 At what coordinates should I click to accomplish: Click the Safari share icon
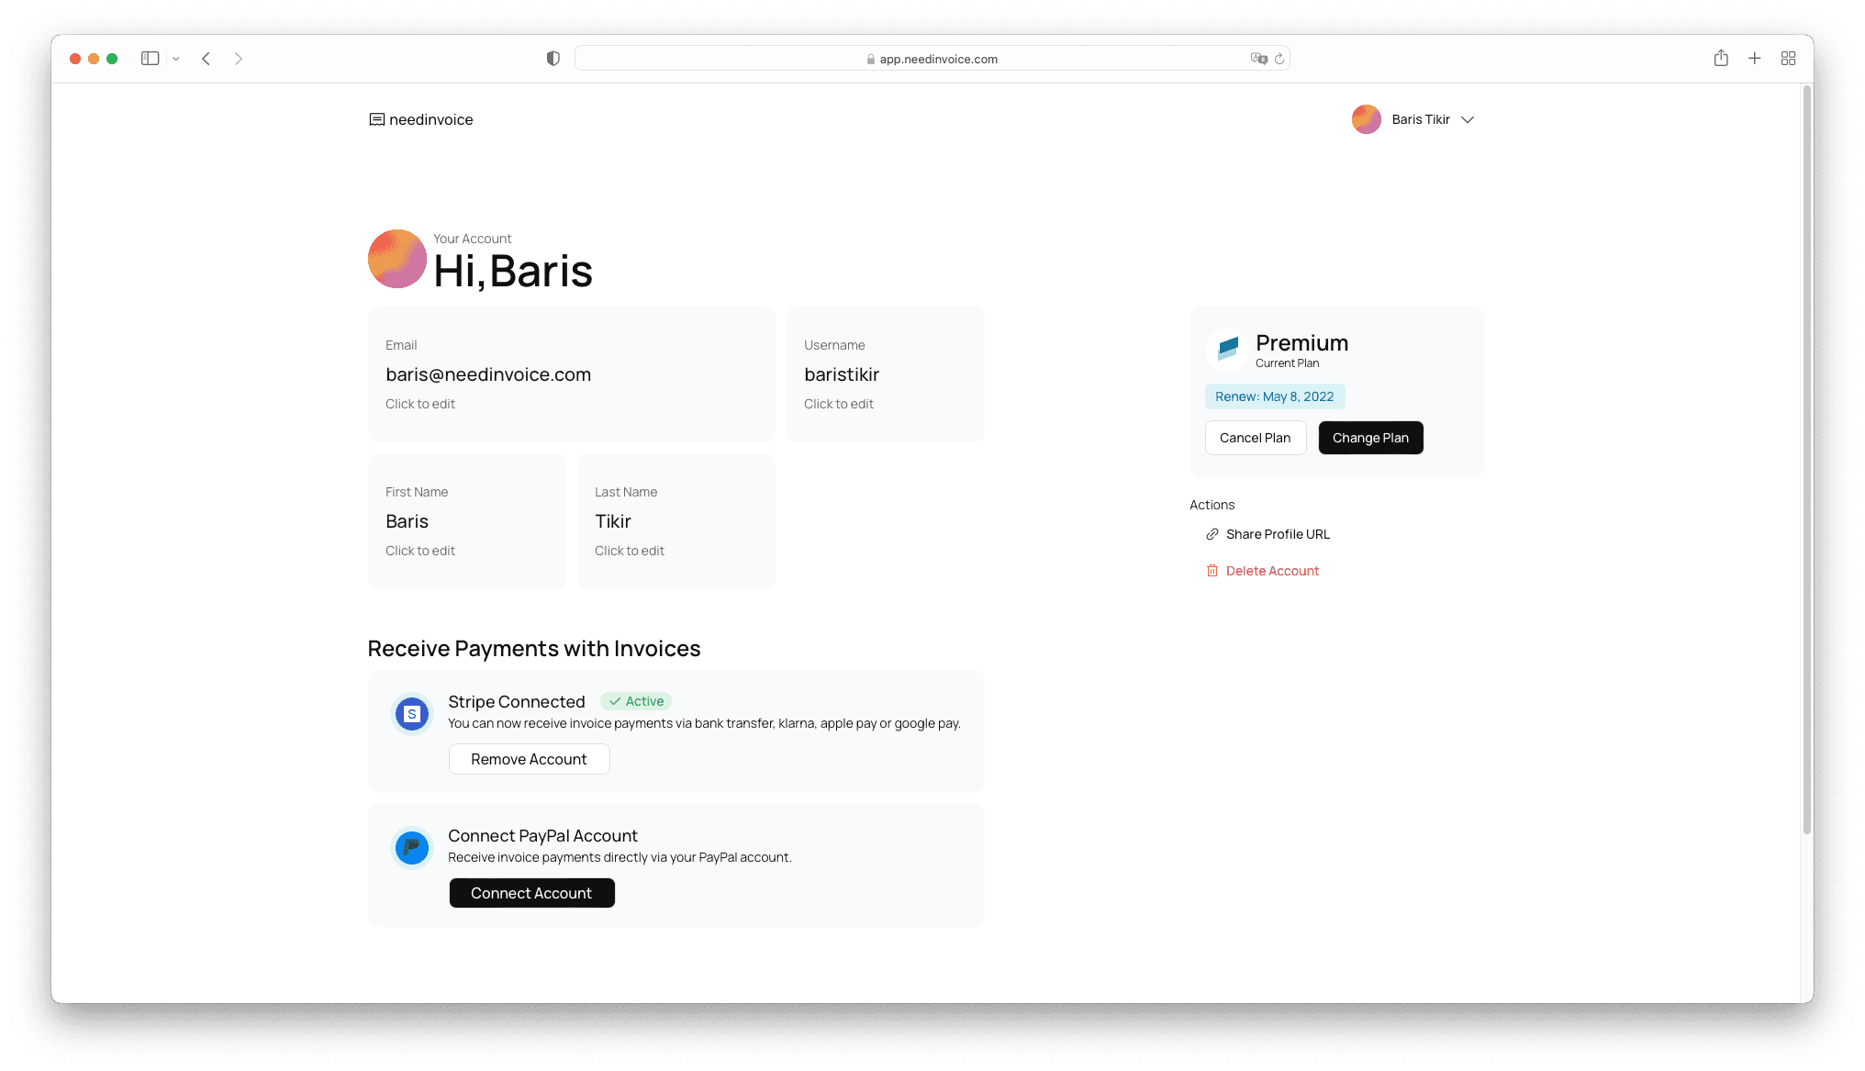(1721, 59)
